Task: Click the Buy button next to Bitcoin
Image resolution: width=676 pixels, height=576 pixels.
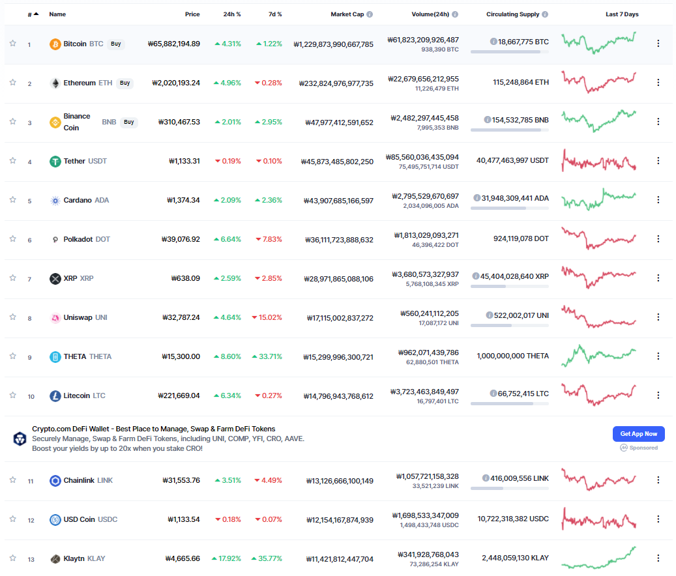Action: point(115,44)
